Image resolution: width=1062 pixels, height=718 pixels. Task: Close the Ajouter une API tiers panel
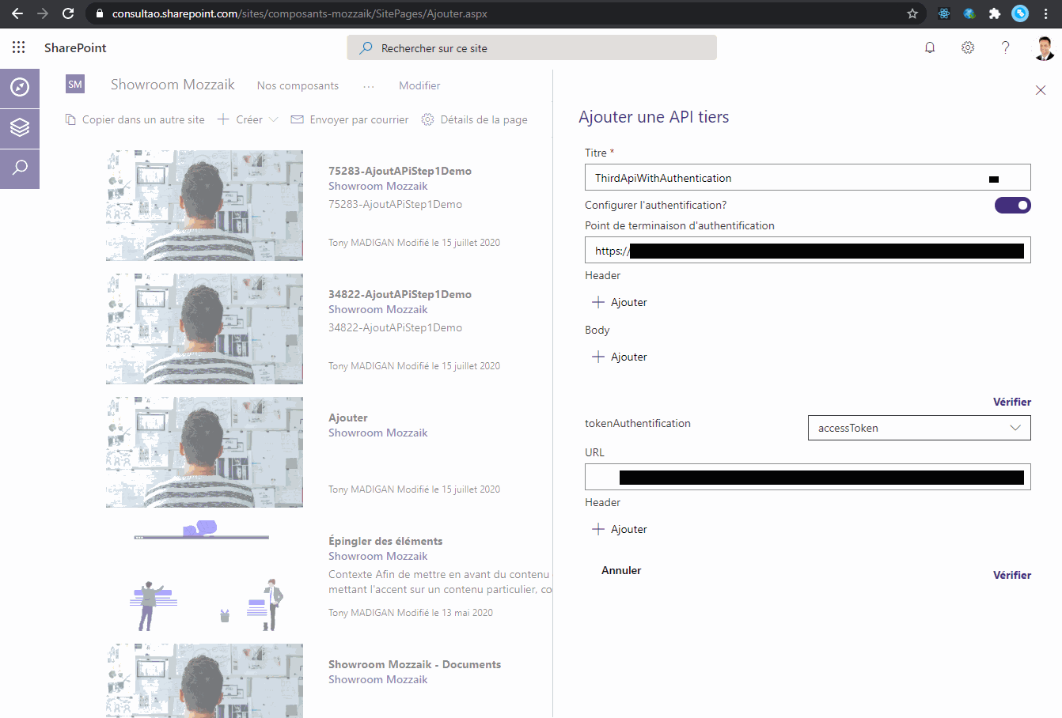[x=1041, y=90]
